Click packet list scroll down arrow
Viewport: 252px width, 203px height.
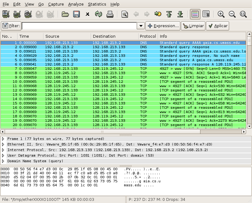(x=249, y=126)
